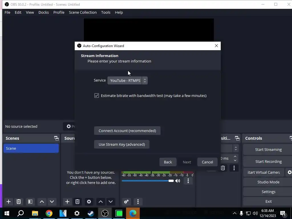Image resolution: width=292 pixels, height=219 pixels.
Task: Open taskbar clock 6:38 AM
Action: (x=267, y=213)
